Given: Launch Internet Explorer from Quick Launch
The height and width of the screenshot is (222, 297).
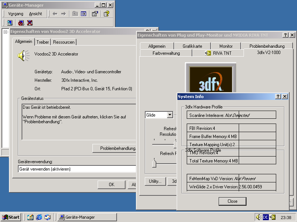Looking at the screenshot, I should [39, 217].
